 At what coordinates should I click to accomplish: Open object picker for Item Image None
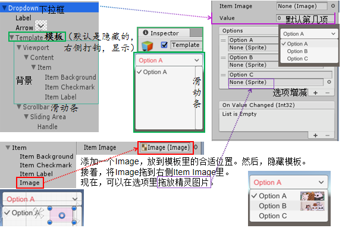click(333, 6)
